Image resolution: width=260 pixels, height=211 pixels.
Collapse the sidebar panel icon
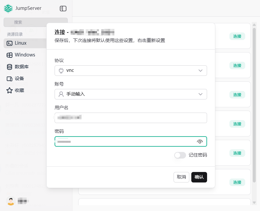tap(63, 9)
